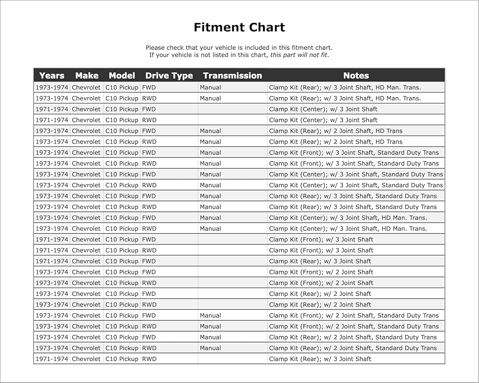Select the Model column header
The width and height of the screenshot is (479, 383).
122,76
